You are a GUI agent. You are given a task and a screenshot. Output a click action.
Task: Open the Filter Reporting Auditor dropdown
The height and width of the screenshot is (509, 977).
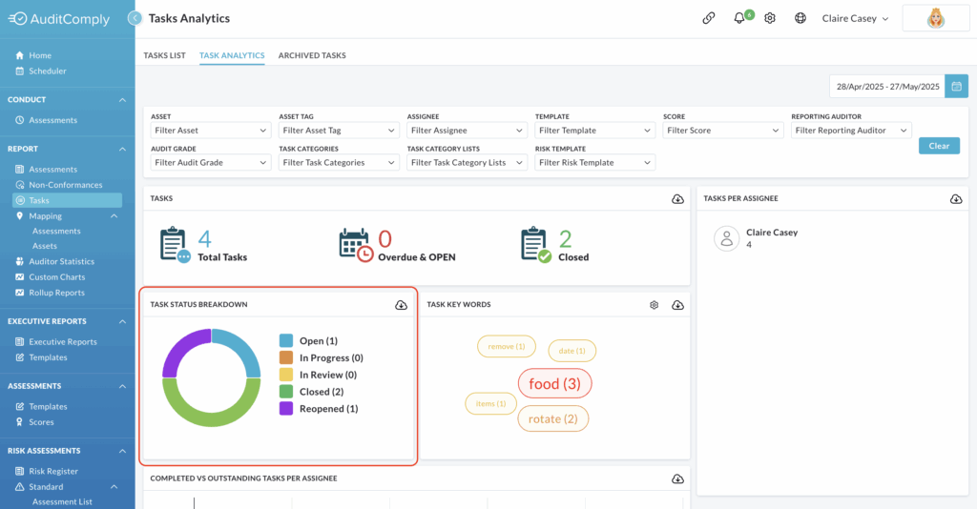pos(851,130)
